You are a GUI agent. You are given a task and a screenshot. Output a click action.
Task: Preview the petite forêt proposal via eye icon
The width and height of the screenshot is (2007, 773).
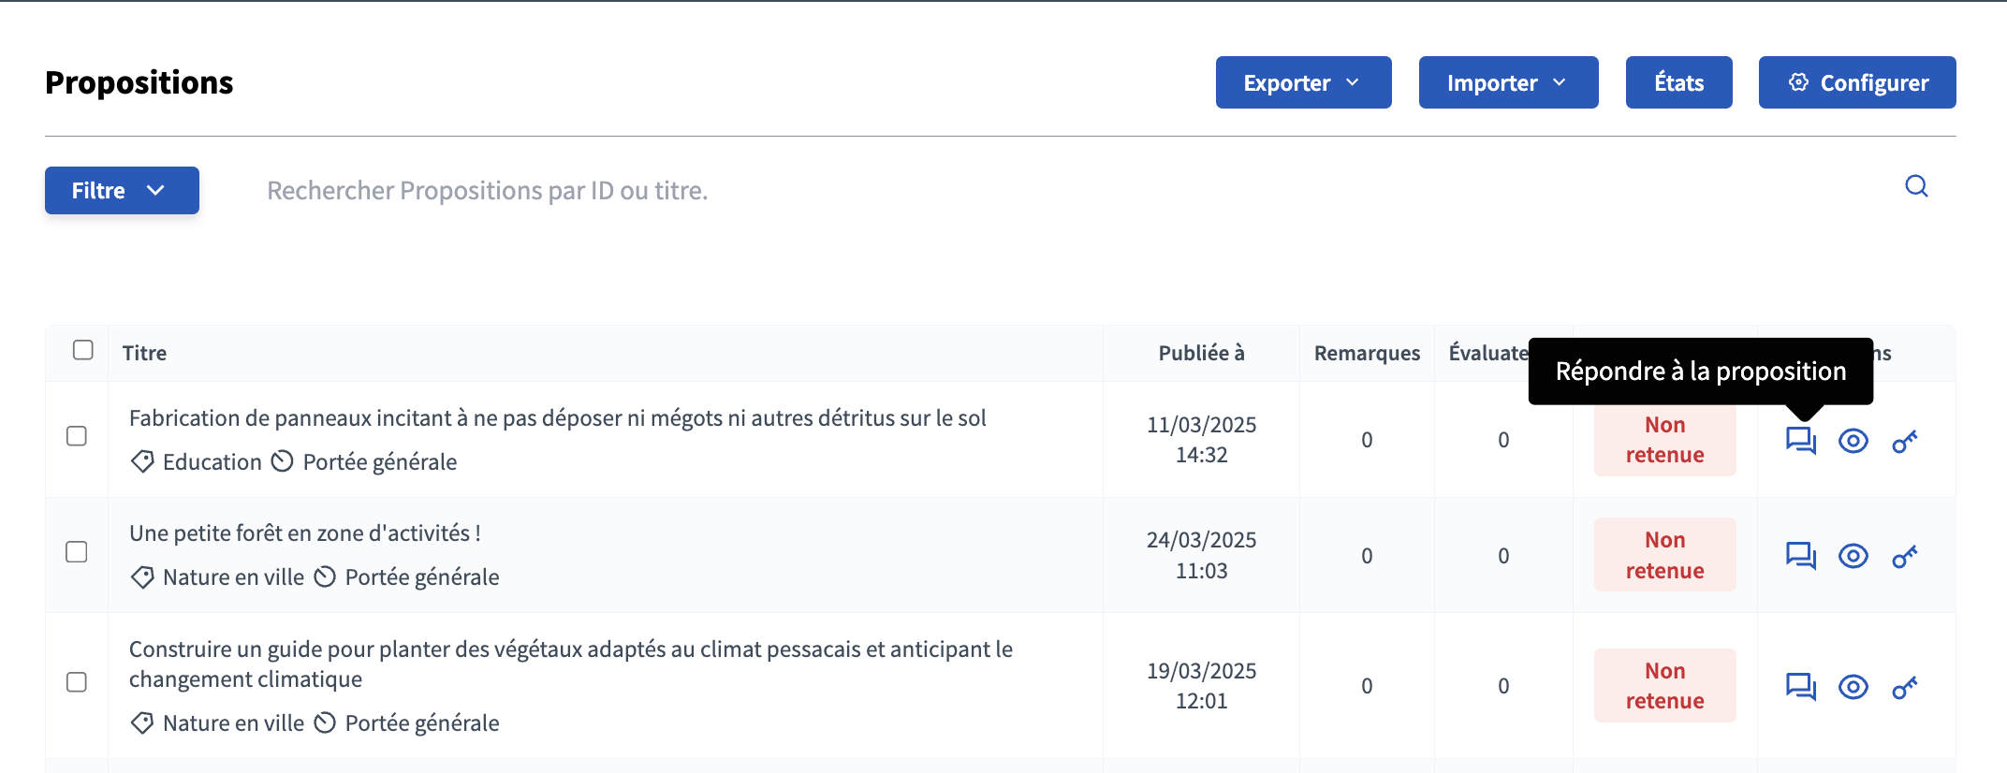pos(1853,556)
